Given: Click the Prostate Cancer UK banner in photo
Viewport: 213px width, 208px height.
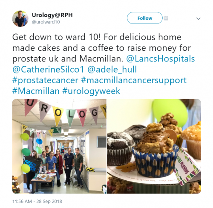Looking at the screenshot, I should pyautogui.click(x=32, y=164).
